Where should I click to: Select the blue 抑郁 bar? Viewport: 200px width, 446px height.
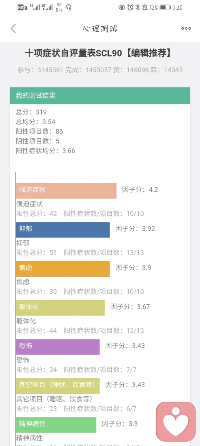(x=63, y=230)
